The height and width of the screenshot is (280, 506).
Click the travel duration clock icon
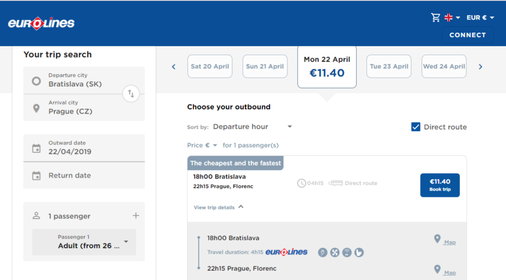click(301, 183)
